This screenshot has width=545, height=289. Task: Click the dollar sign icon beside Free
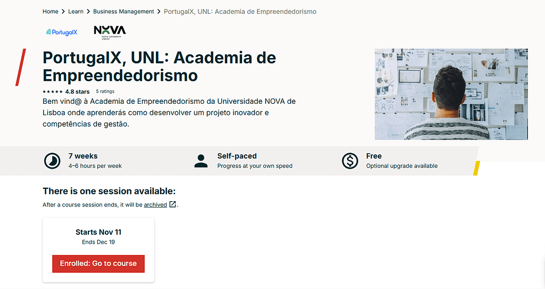tap(350, 161)
